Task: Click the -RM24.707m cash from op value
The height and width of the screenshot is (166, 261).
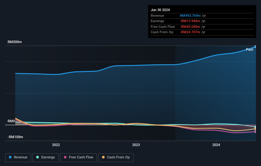Action: pos(190,32)
